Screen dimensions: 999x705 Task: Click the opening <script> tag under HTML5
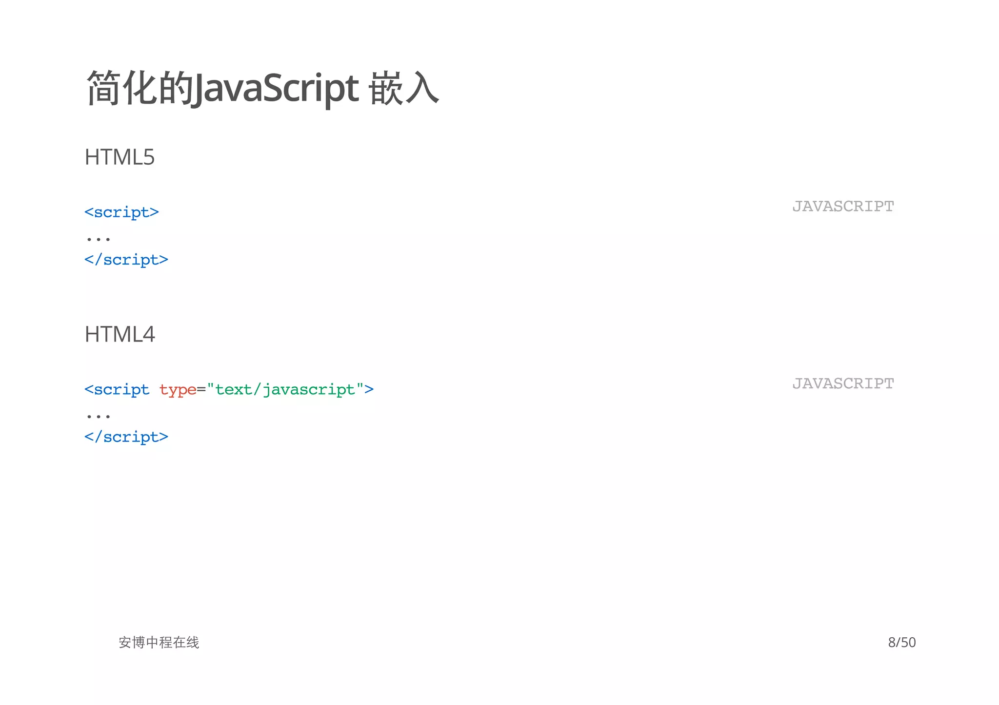[121, 212]
